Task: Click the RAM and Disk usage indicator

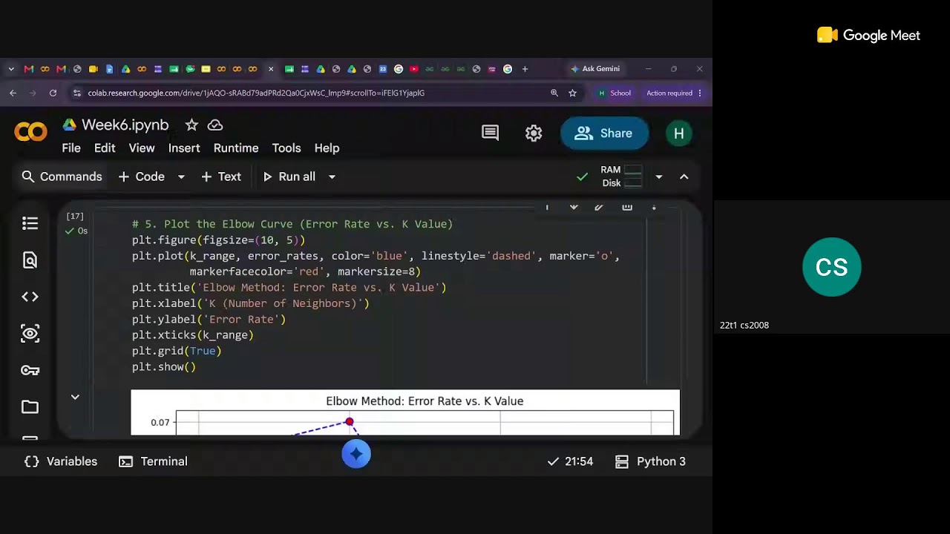Action: click(621, 177)
